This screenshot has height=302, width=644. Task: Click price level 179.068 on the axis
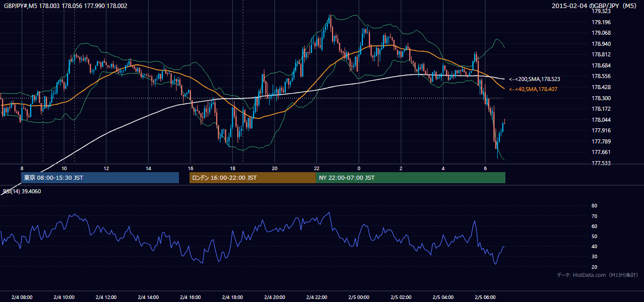601,33
